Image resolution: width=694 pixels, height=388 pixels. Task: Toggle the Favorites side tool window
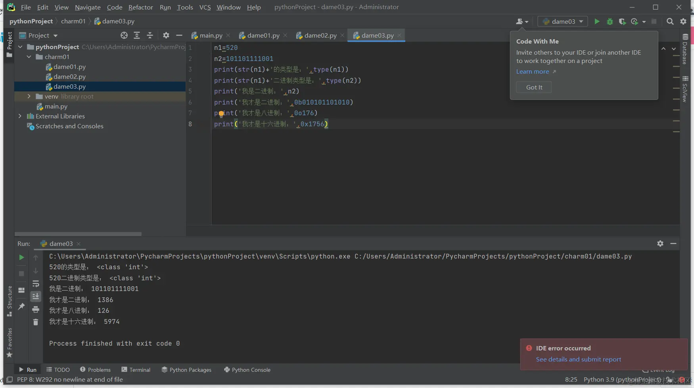pos(10,343)
